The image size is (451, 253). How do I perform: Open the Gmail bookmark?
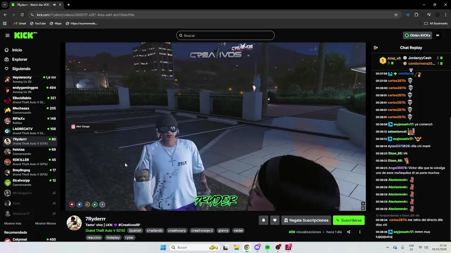(20, 24)
